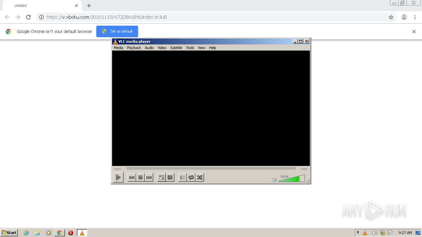Toggle loop mode in VLC

click(x=191, y=177)
